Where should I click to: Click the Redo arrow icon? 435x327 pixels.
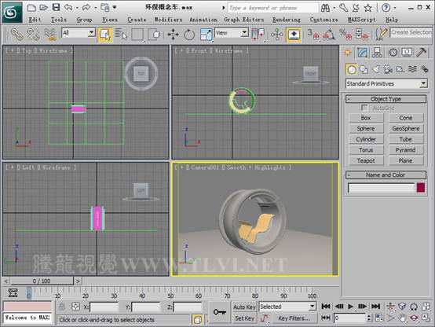pos(86,8)
